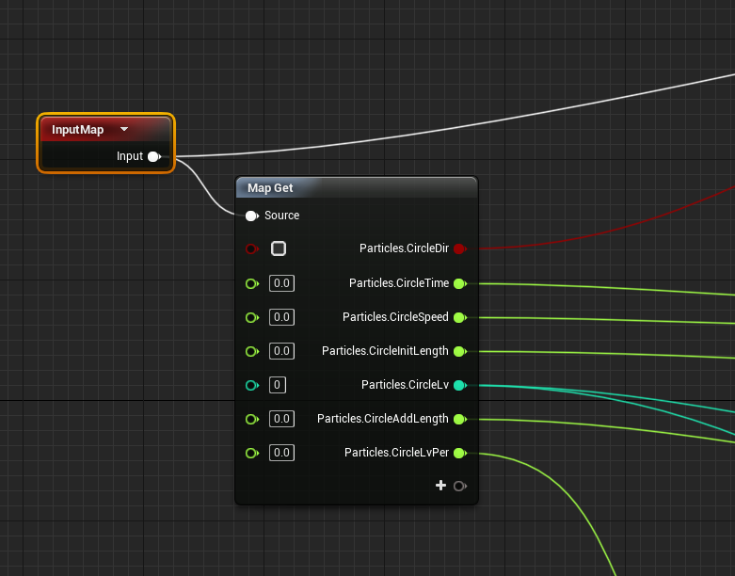735x576 pixels.
Task: Click the Input output pin on InputMap
Action: click(x=154, y=156)
